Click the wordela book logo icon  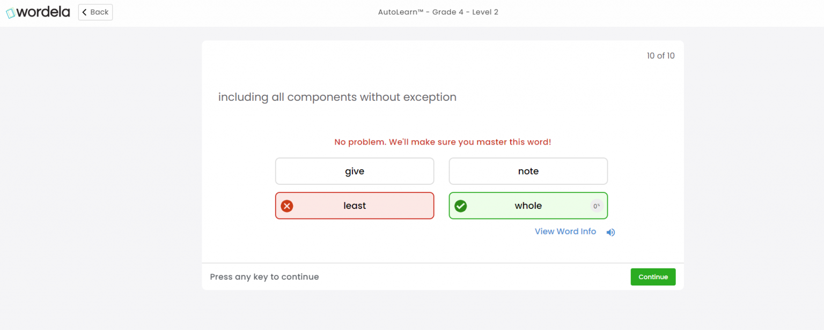coord(11,13)
